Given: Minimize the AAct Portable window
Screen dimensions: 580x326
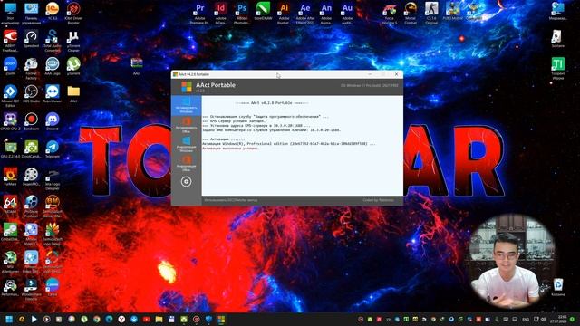Looking at the screenshot, I should coord(370,74).
